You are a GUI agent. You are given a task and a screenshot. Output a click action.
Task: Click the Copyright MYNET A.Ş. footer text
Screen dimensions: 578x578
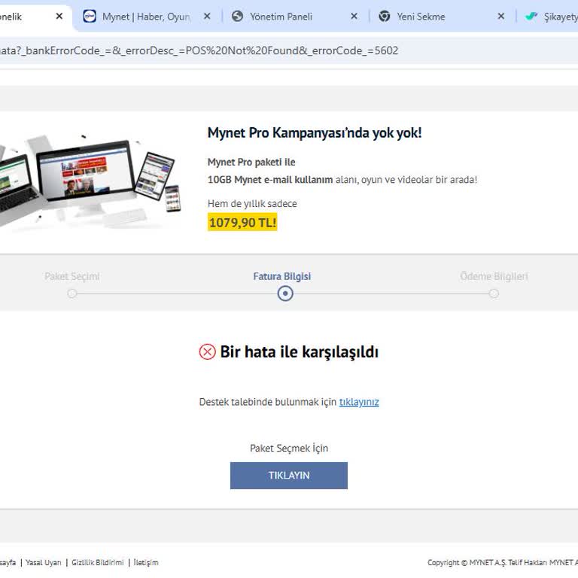tap(503, 562)
